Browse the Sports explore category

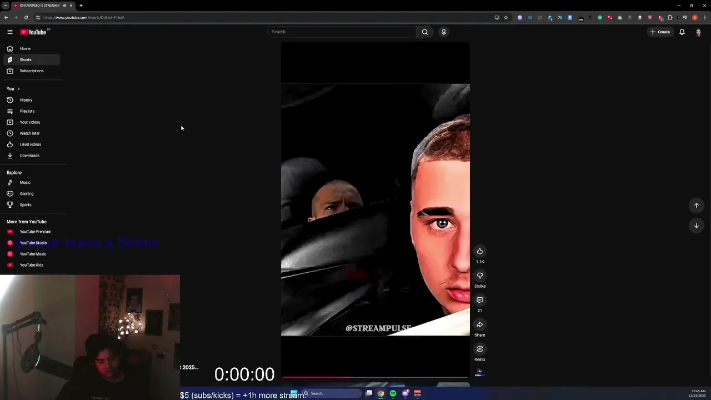click(31, 204)
